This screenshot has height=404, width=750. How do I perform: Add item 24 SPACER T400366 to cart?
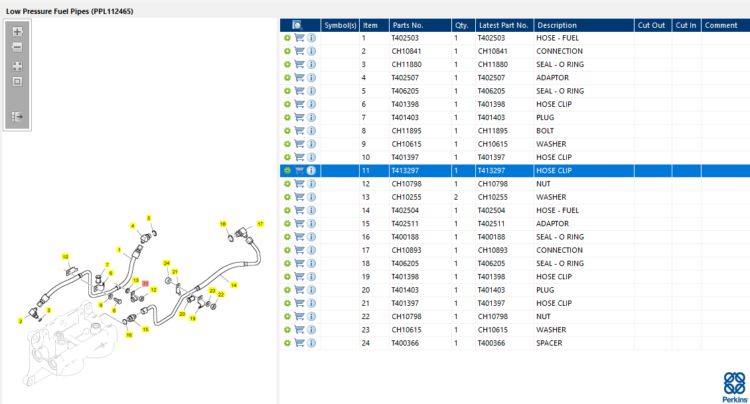click(299, 343)
